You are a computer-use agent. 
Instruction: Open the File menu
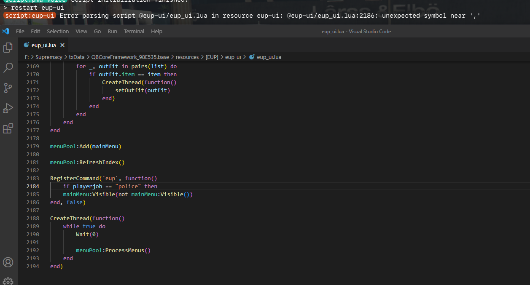pos(20,31)
